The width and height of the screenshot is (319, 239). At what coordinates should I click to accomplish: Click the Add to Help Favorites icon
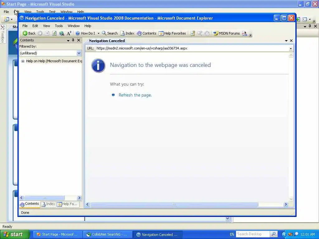[193, 33]
